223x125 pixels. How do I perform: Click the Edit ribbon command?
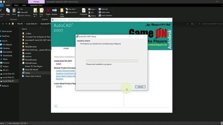pyautogui.click(x=91, y=12)
